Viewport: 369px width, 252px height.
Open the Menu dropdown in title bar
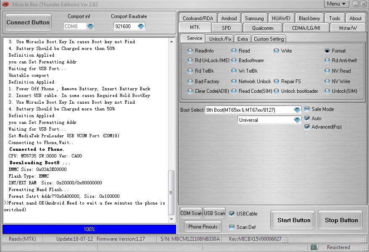[336, 4]
